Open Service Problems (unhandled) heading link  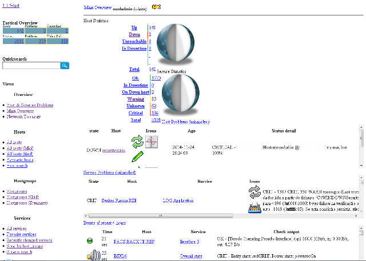[x=109, y=172]
